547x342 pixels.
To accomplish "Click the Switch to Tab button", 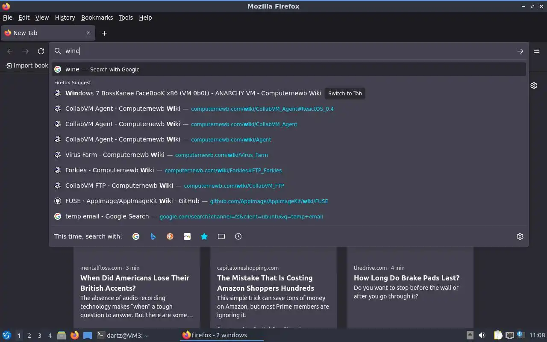I will [345, 93].
